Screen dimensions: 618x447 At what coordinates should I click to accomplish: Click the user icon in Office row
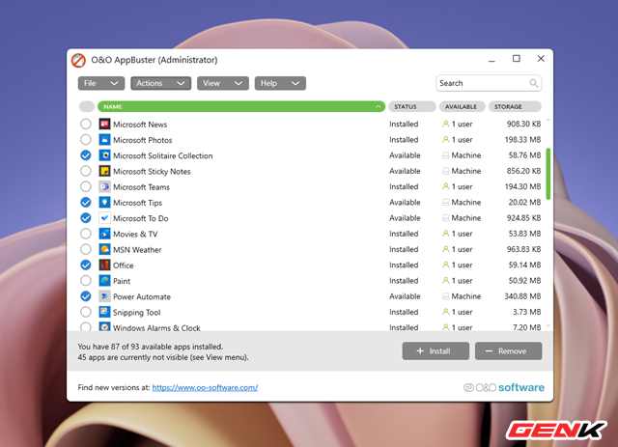click(446, 265)
